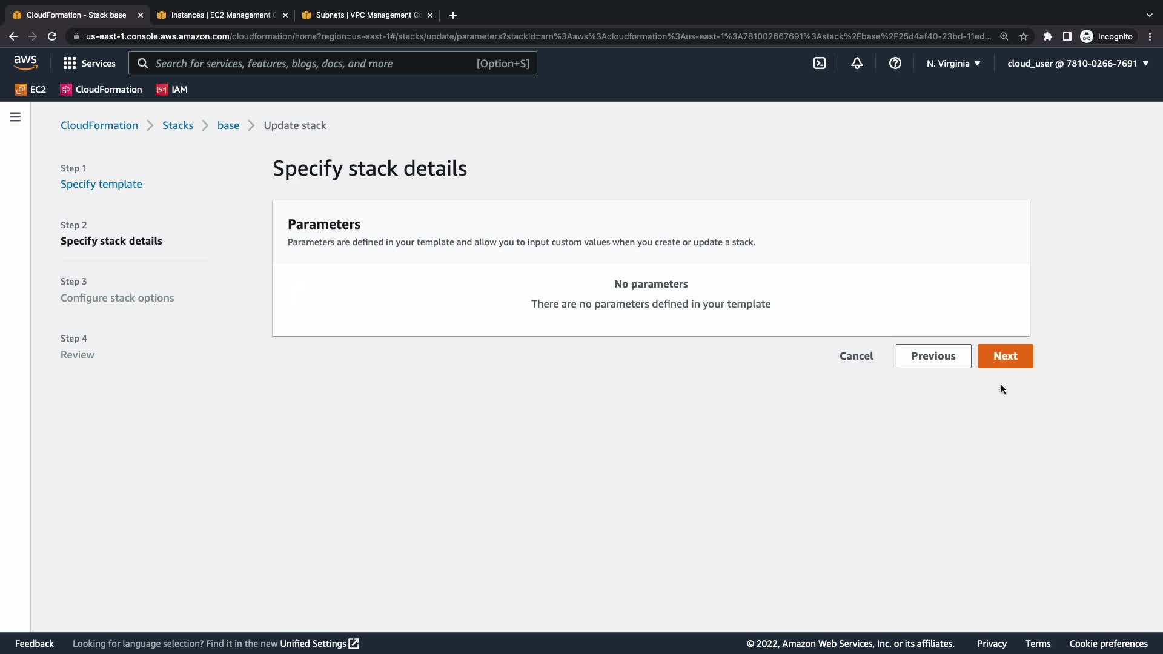Cancel the stack update
This screenshot has height=654, width=1163.
click(x=856, y=356)
